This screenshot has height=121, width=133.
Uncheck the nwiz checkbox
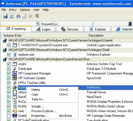(9, 111)
